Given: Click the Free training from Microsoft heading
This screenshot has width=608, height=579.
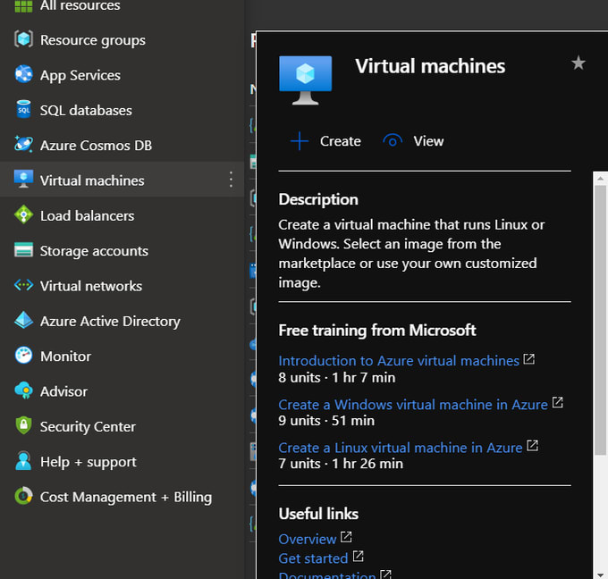Looking at the screenshot, I should coord(377,331).
